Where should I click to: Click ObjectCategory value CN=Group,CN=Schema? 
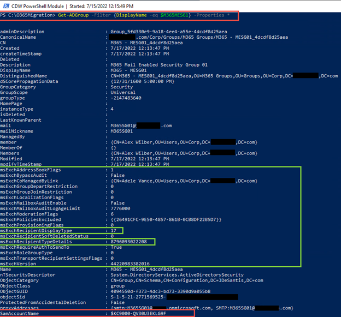pyautogui.click(x=187, y=280)
